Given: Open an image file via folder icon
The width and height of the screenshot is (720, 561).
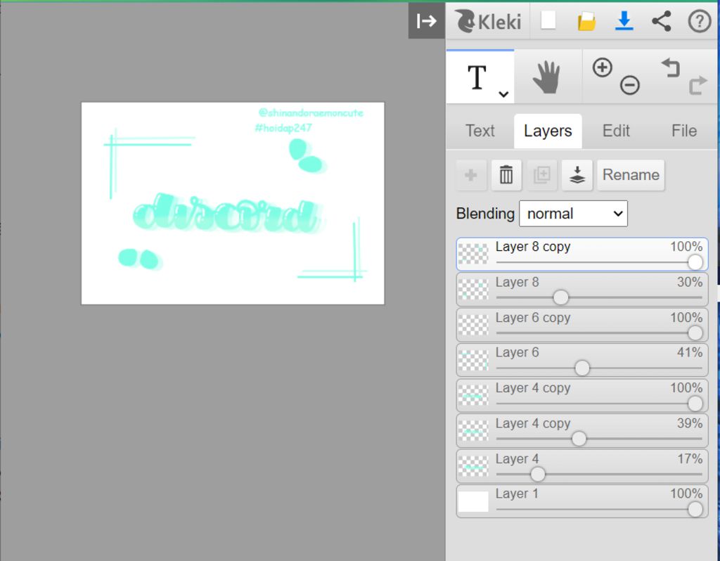Looking at the screenshot, I should (x=586, y=21).
